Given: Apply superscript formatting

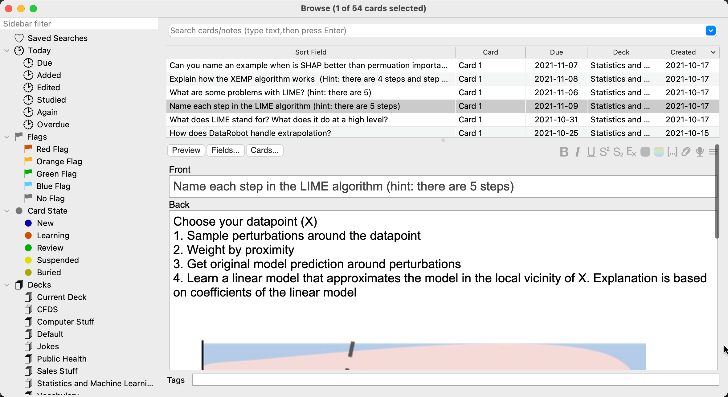Looking at the screenshot, I should pyautogui.click(x=604, y=152).
